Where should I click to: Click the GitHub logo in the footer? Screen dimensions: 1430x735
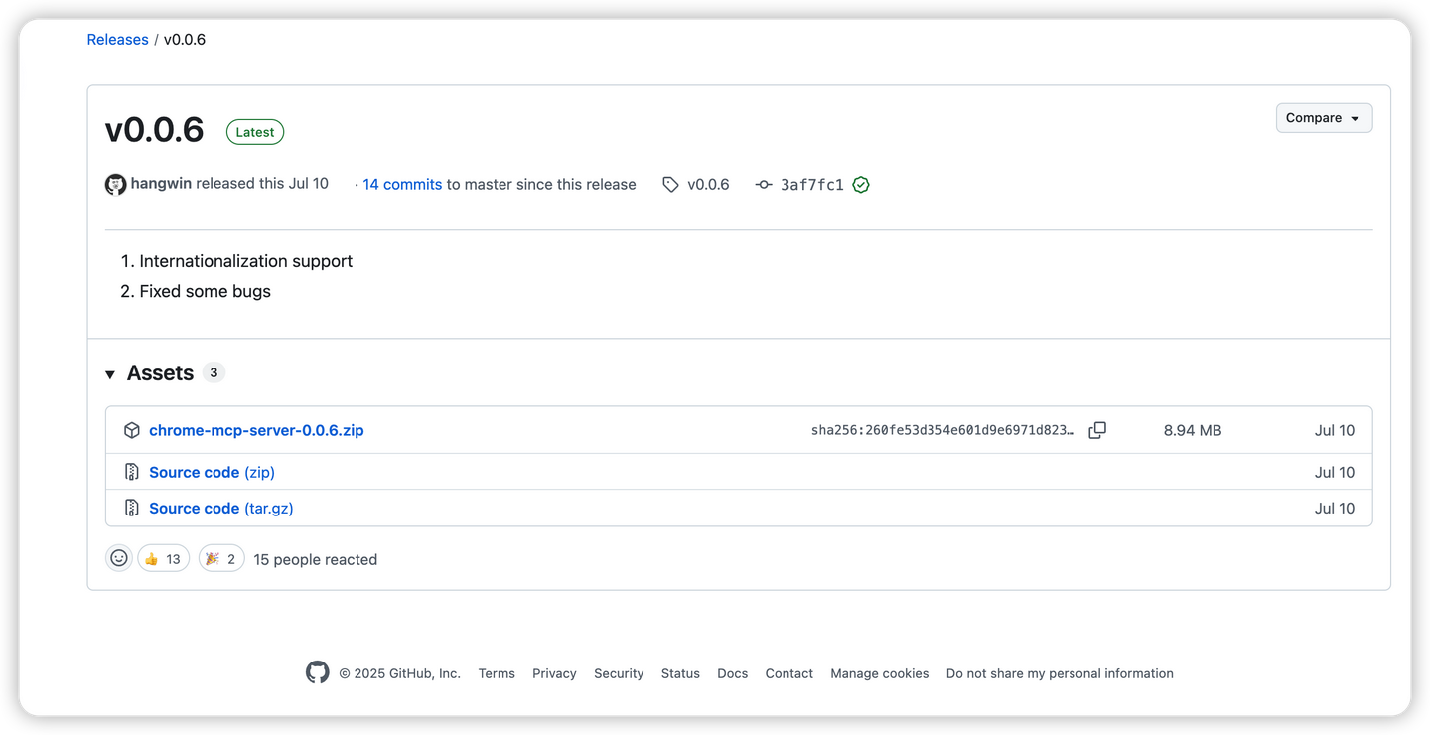pos(317,672)
